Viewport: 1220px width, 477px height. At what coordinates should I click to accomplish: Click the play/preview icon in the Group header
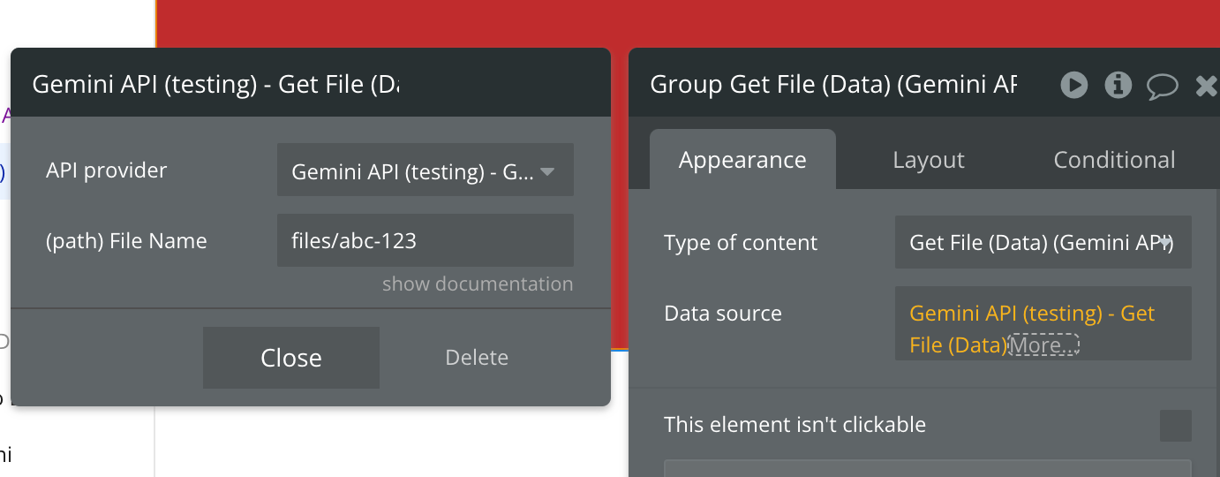pos(1073,85)
